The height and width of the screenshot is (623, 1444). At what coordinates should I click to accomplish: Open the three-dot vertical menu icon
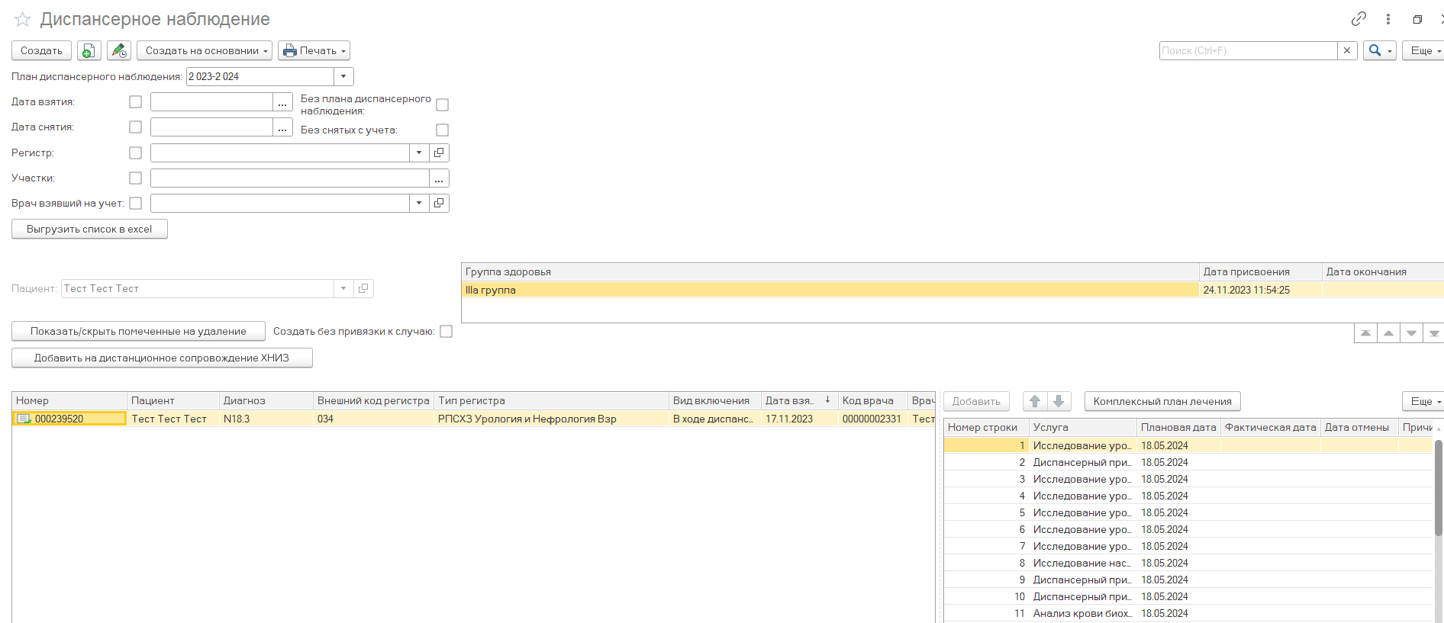(x=1388, y=19)
